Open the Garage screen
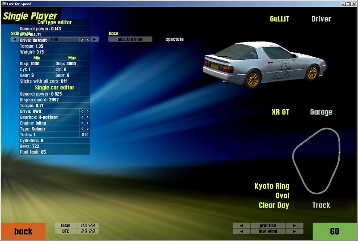 coord(321,112)
